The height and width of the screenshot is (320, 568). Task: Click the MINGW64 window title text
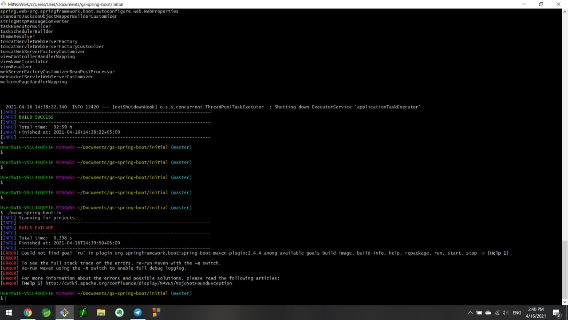(66, 4)
